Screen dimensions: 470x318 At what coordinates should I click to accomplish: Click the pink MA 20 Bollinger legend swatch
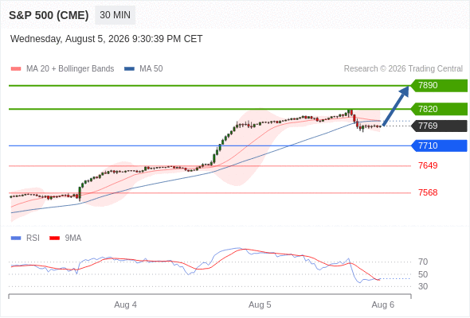pos(16,69)
